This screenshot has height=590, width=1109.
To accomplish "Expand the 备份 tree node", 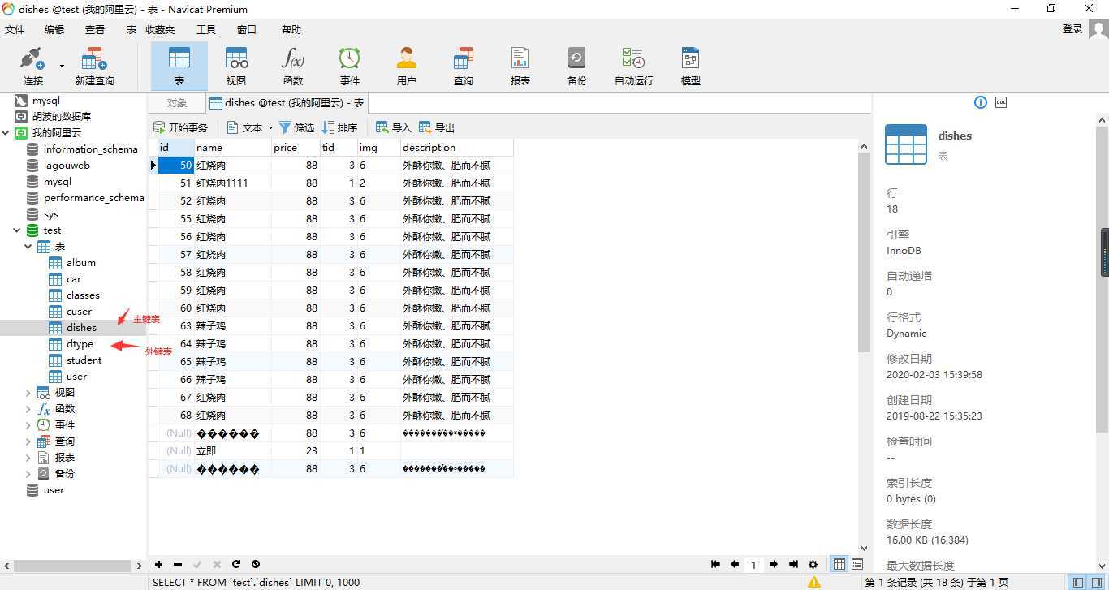I will pyautogui.click(x=28, y=474).
